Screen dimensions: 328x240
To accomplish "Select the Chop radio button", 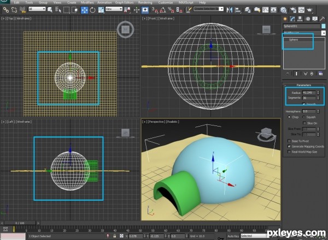I will [x=289, y=117].
